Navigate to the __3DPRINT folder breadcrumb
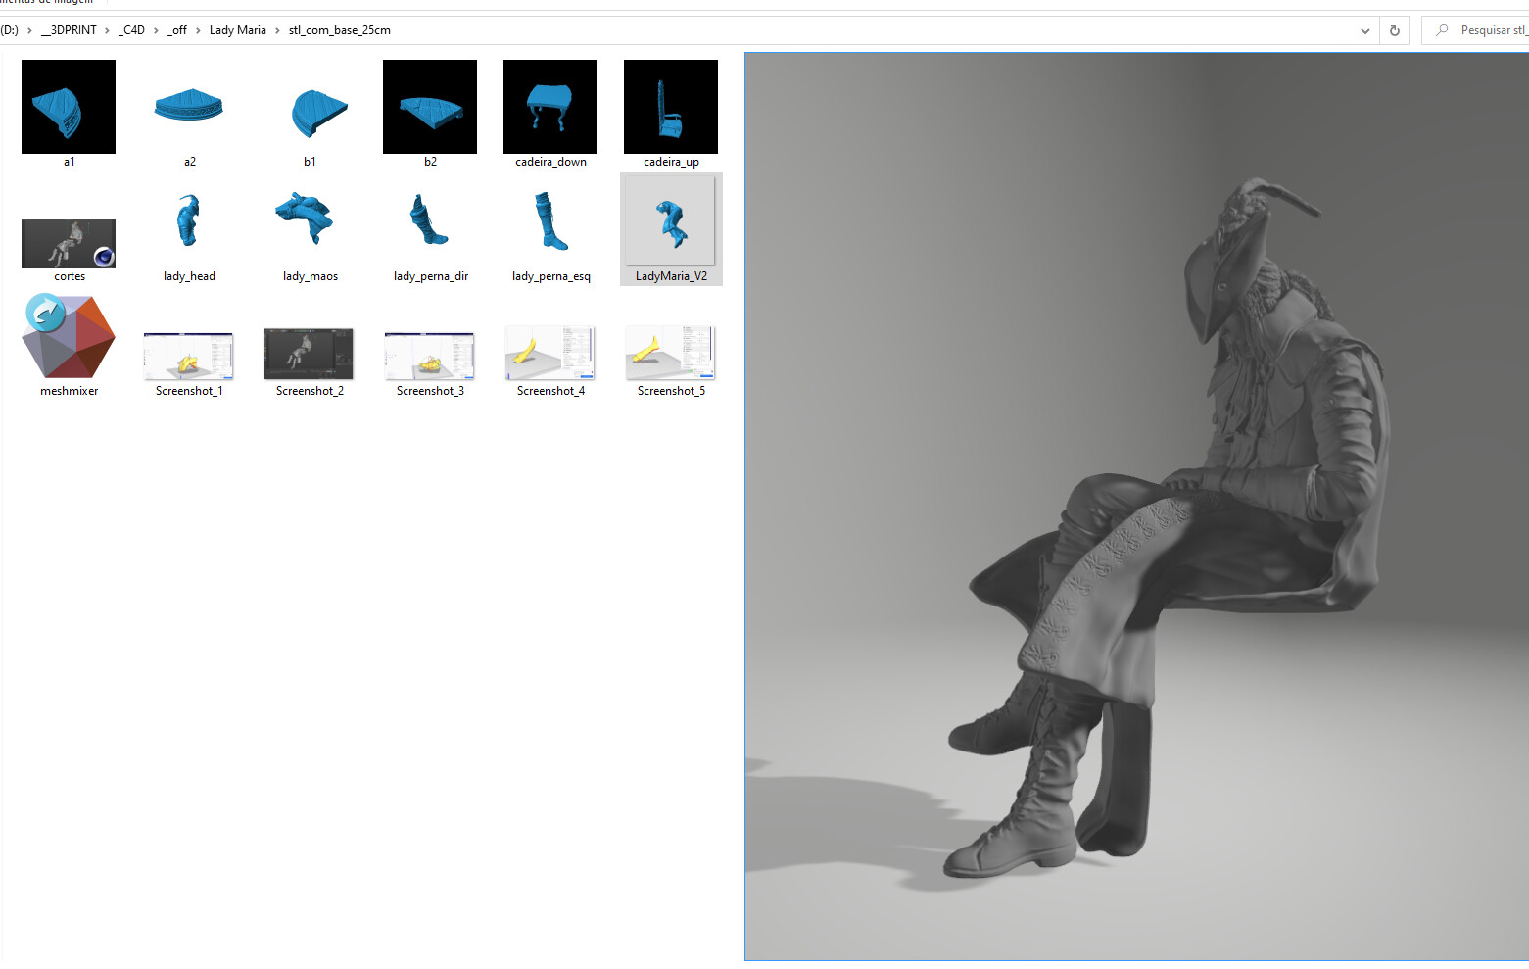 [x=71, y=30]
